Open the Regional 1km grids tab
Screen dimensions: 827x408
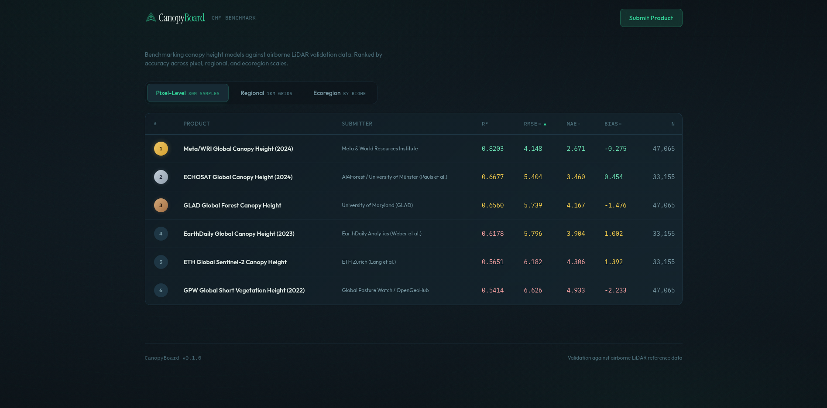click(x=266, y=93)
